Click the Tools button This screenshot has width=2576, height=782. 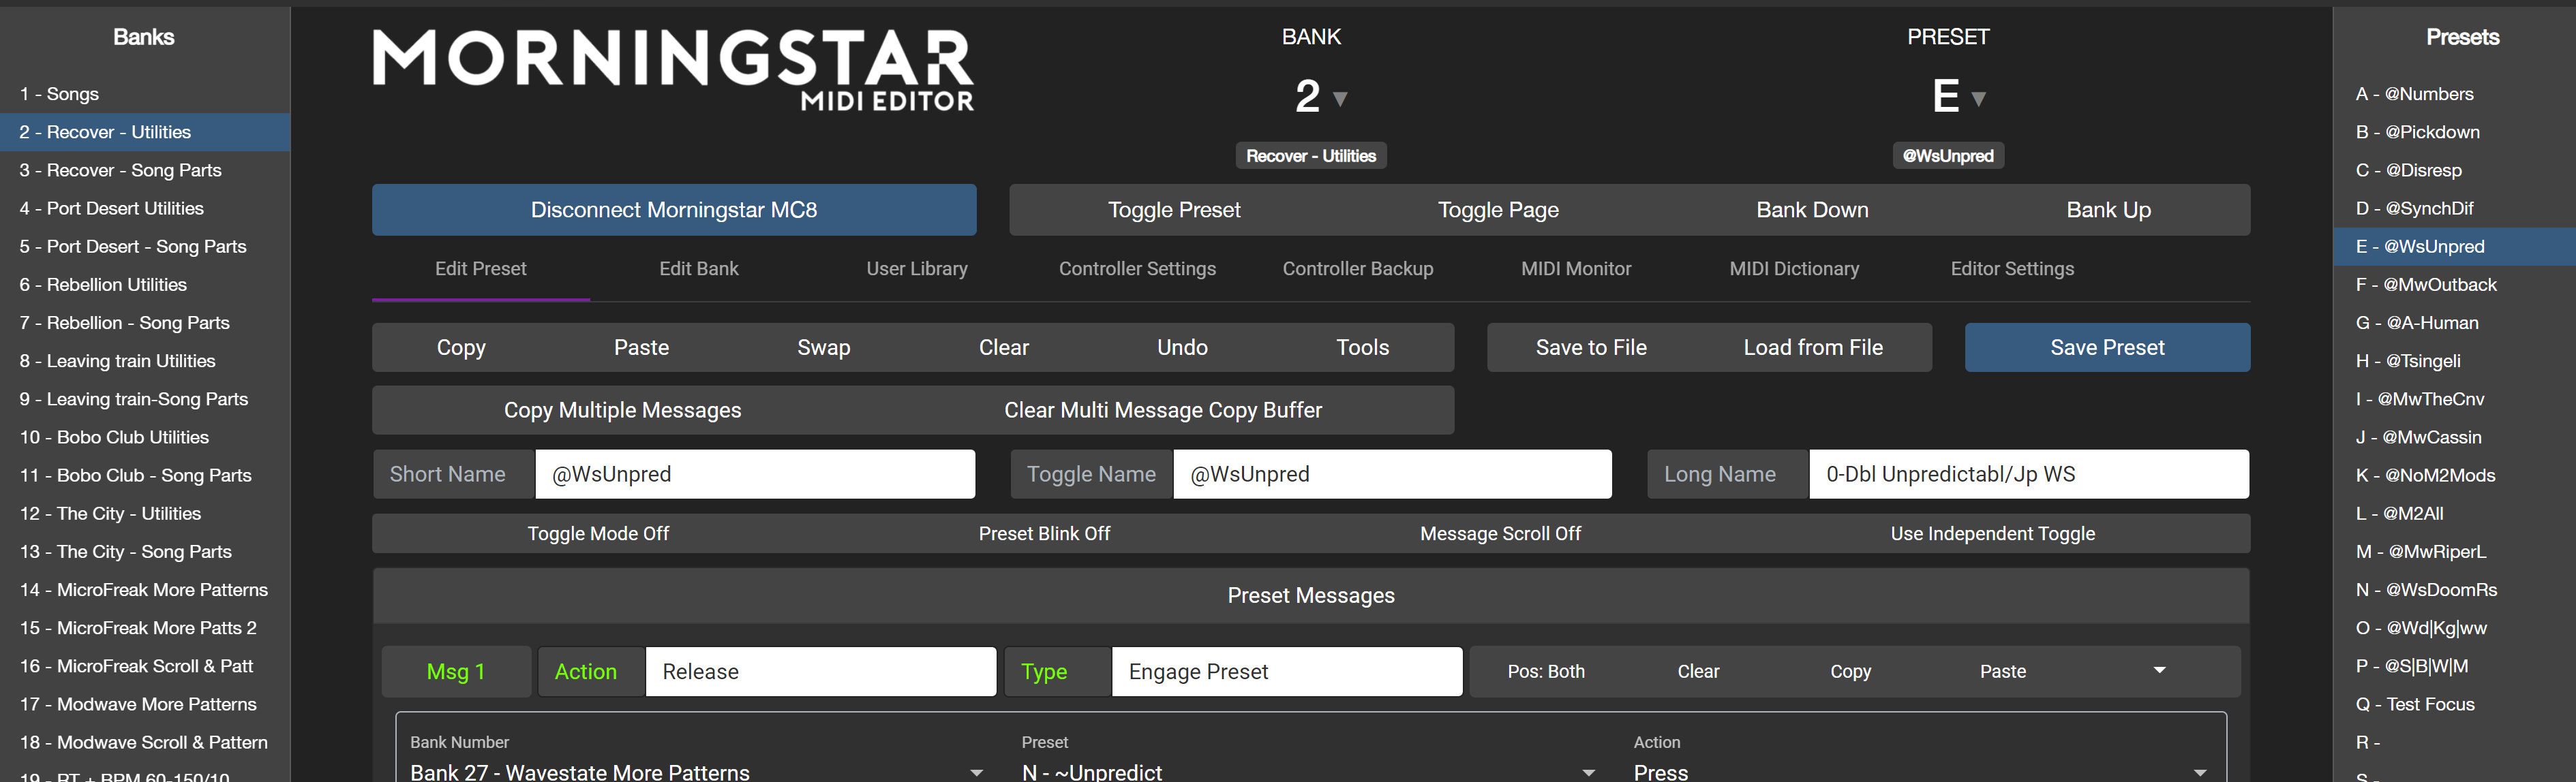click(1362, 347)
